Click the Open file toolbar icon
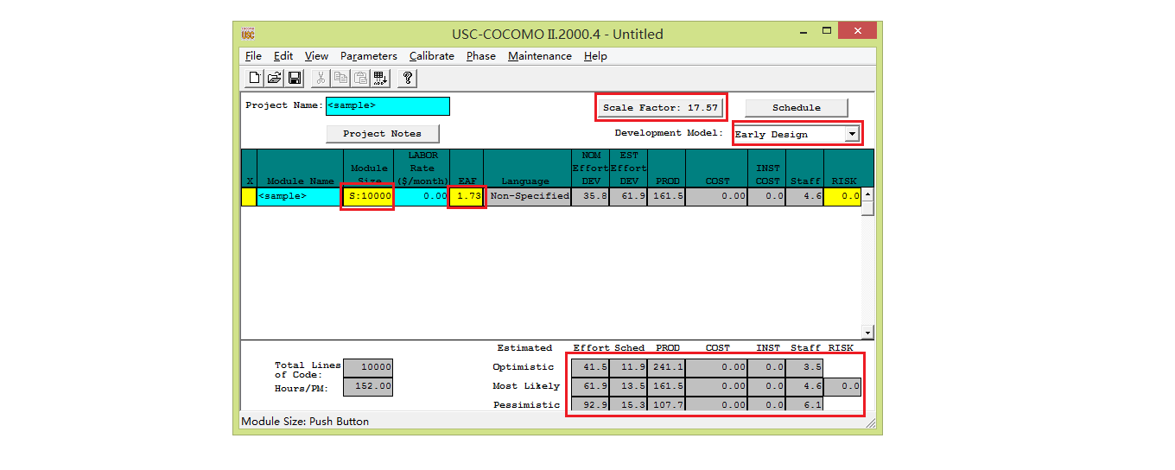This screenshot has width=1175, height=470. 275,78
